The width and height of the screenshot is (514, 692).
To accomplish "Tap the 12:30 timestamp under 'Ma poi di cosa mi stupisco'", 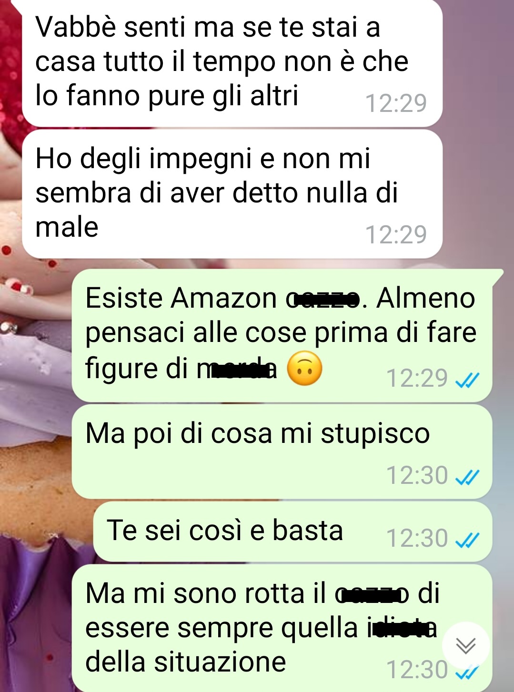I will (x=417, y=475).
